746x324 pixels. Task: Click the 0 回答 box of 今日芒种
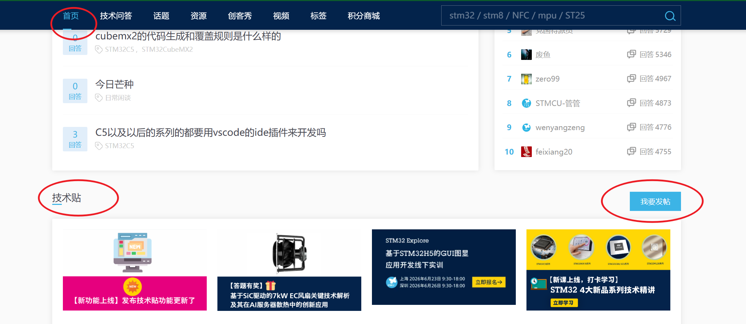[x=75, y=91]
